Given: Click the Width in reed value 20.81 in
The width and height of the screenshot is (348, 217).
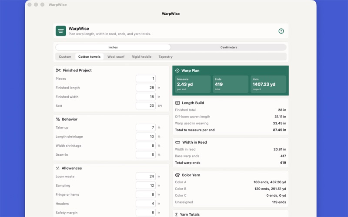Looking at the screenshot, I should point(280,149).
